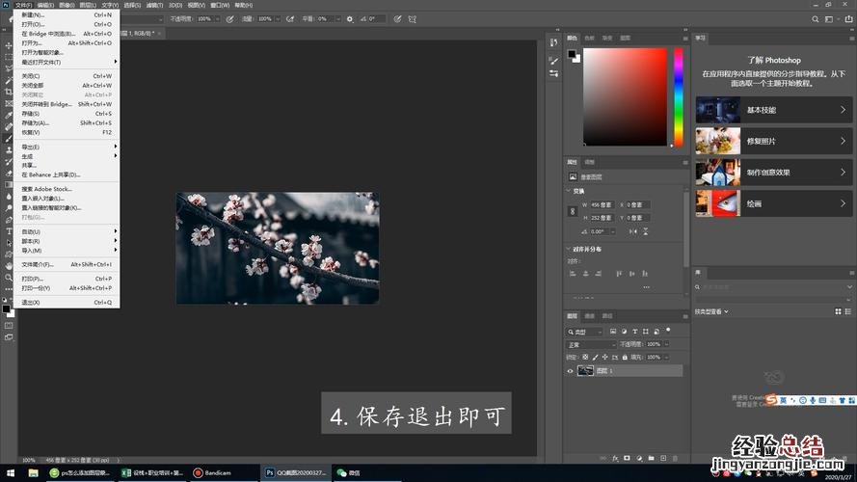Click the lock all layer icon

pos(623,357)
